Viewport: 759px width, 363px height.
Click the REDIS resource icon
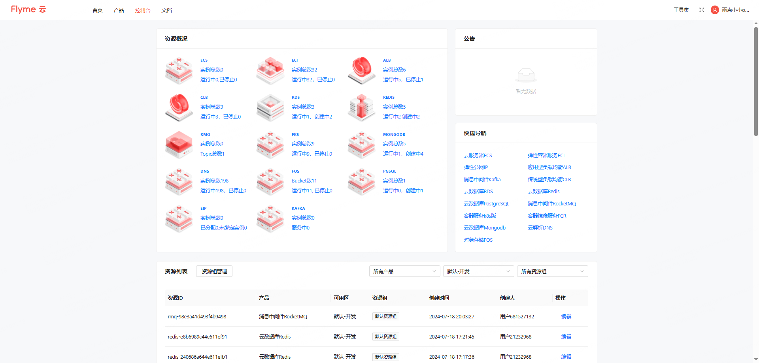click(x=362, y=107)
